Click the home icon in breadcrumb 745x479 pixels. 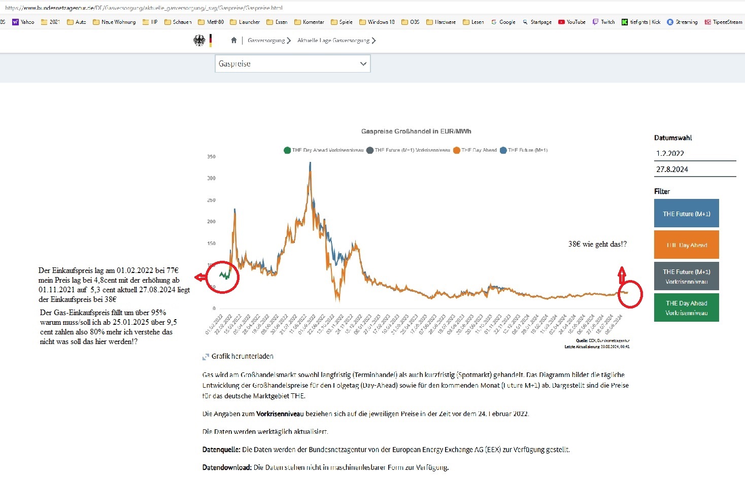[x=233, y=41]
